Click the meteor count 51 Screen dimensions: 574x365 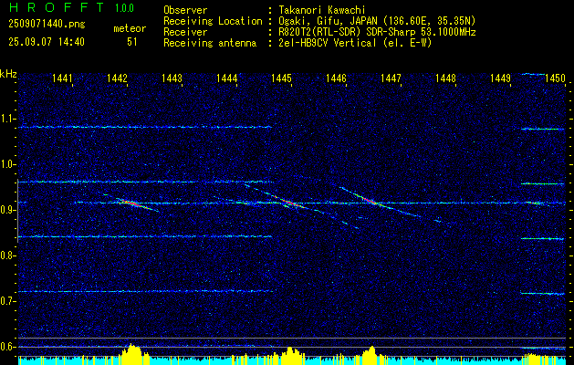pyautogui.click(x=132, y=42)
